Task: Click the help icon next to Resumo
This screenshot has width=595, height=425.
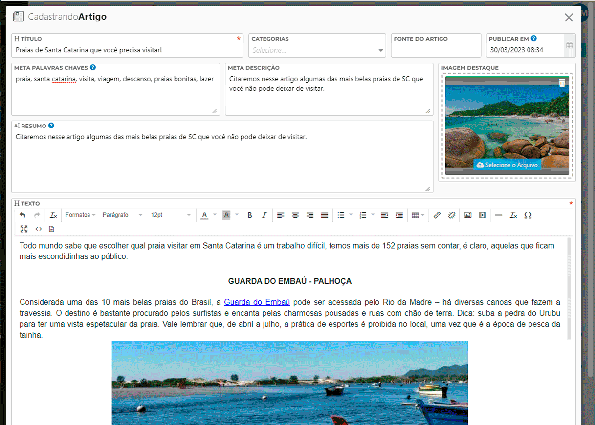Action: tap(51, 126)
